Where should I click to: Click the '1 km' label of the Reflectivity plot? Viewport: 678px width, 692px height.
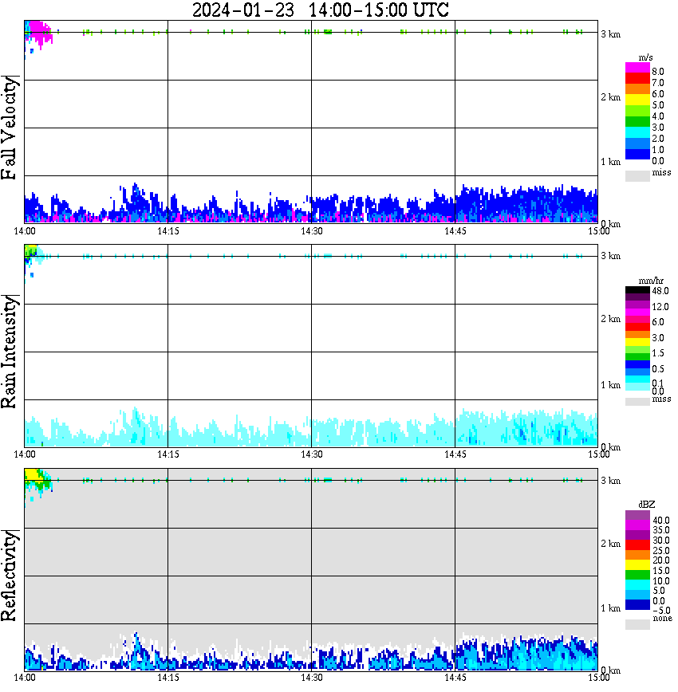click(610, 608)
